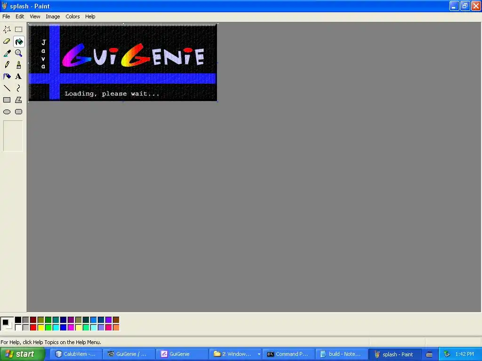482x361 pixels.
Task: Select the dark red swatch
Action: click(x=33, y=320)
